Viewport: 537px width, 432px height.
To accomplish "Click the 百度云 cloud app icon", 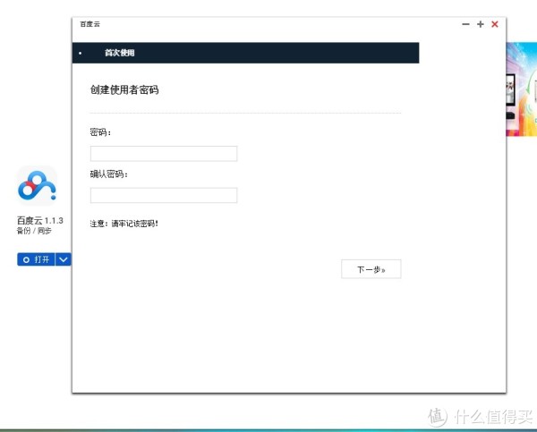I will coord(37,186).
